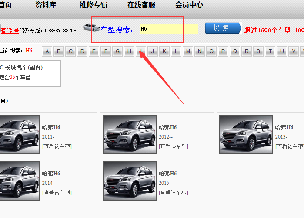Viewport: 304px width, 218px height.
Task: Filter by letter L
Action: point(176,51)
